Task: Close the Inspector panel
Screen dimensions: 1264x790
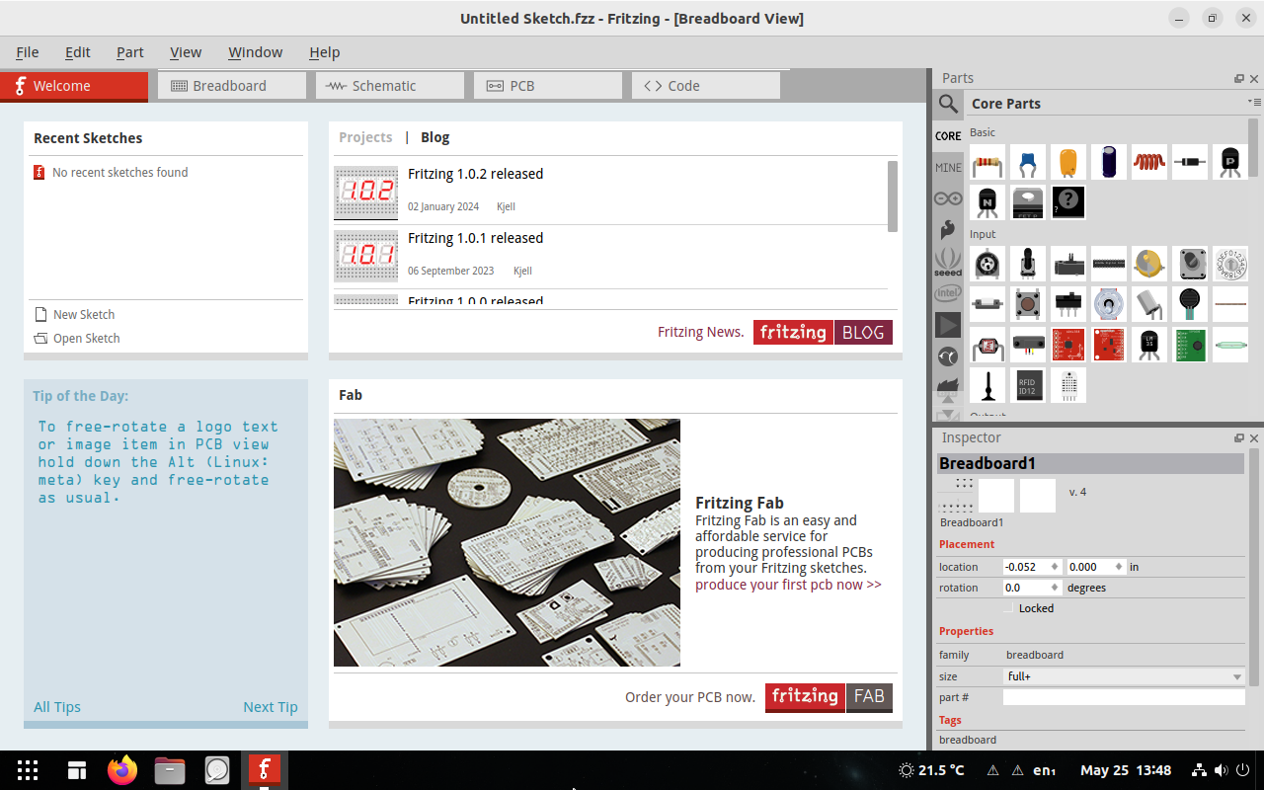Action: tap(1255, 438)
